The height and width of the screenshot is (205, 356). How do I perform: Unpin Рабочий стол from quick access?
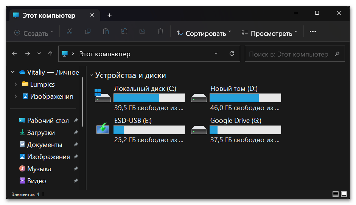tap(76, 121)
